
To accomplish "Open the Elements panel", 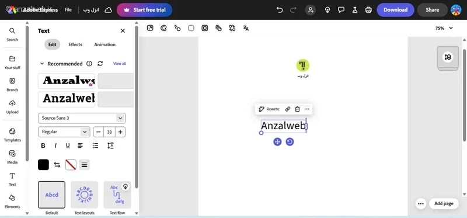I will (x=12, y=202).
